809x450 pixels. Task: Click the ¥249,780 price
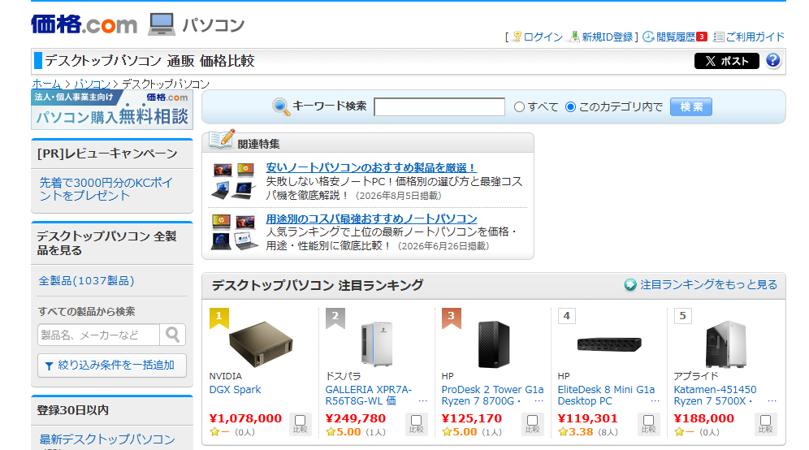[356, 418]
